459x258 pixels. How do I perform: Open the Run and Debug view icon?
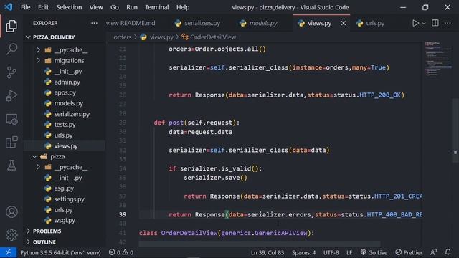coord(11,95)
